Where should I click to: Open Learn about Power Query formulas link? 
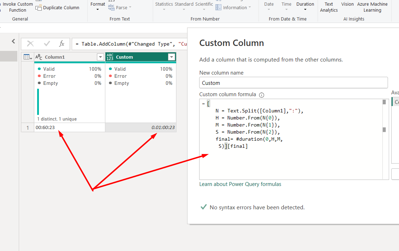coord(240,184)
